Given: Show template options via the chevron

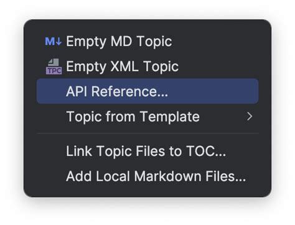Looking at the screenshot, I should point(250,117).
